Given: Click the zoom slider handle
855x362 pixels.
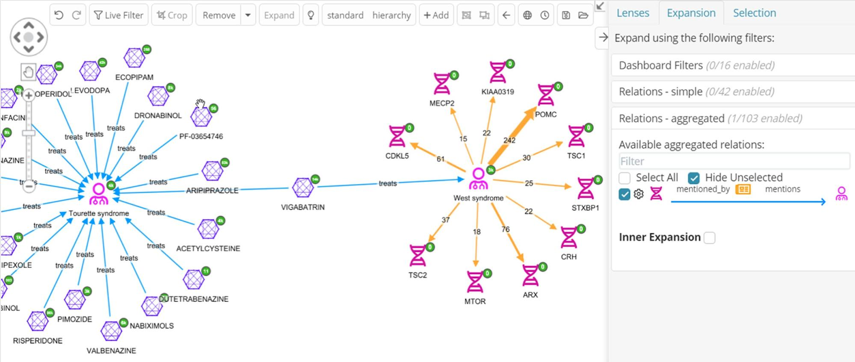Looking at the screenshot, I should [28, 133].
